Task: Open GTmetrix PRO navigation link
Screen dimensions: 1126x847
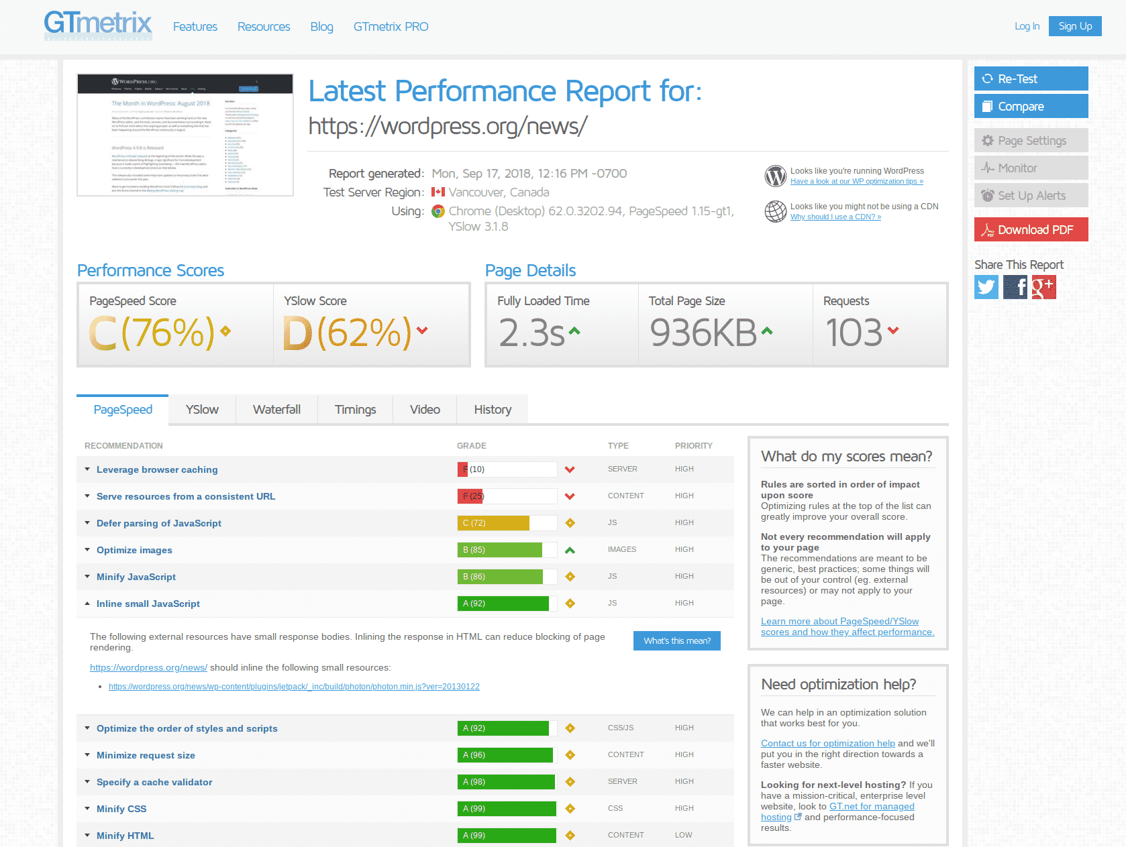Action: coord(391,27)
